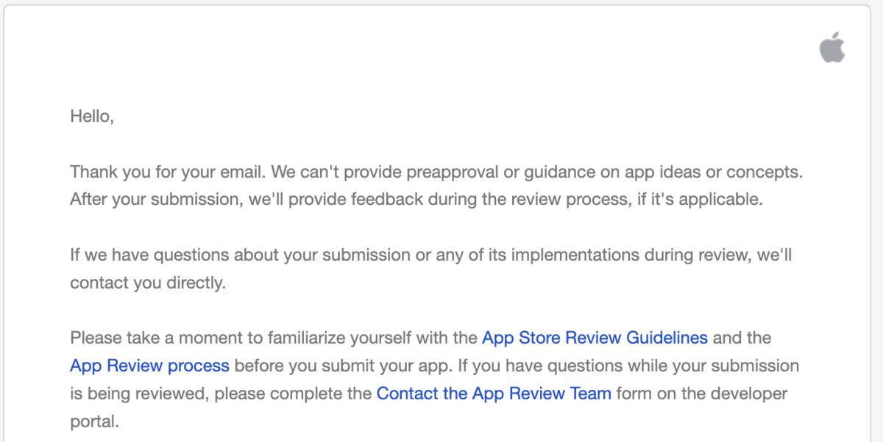Open Contact the App Review Team link

(x=494, y=394)
